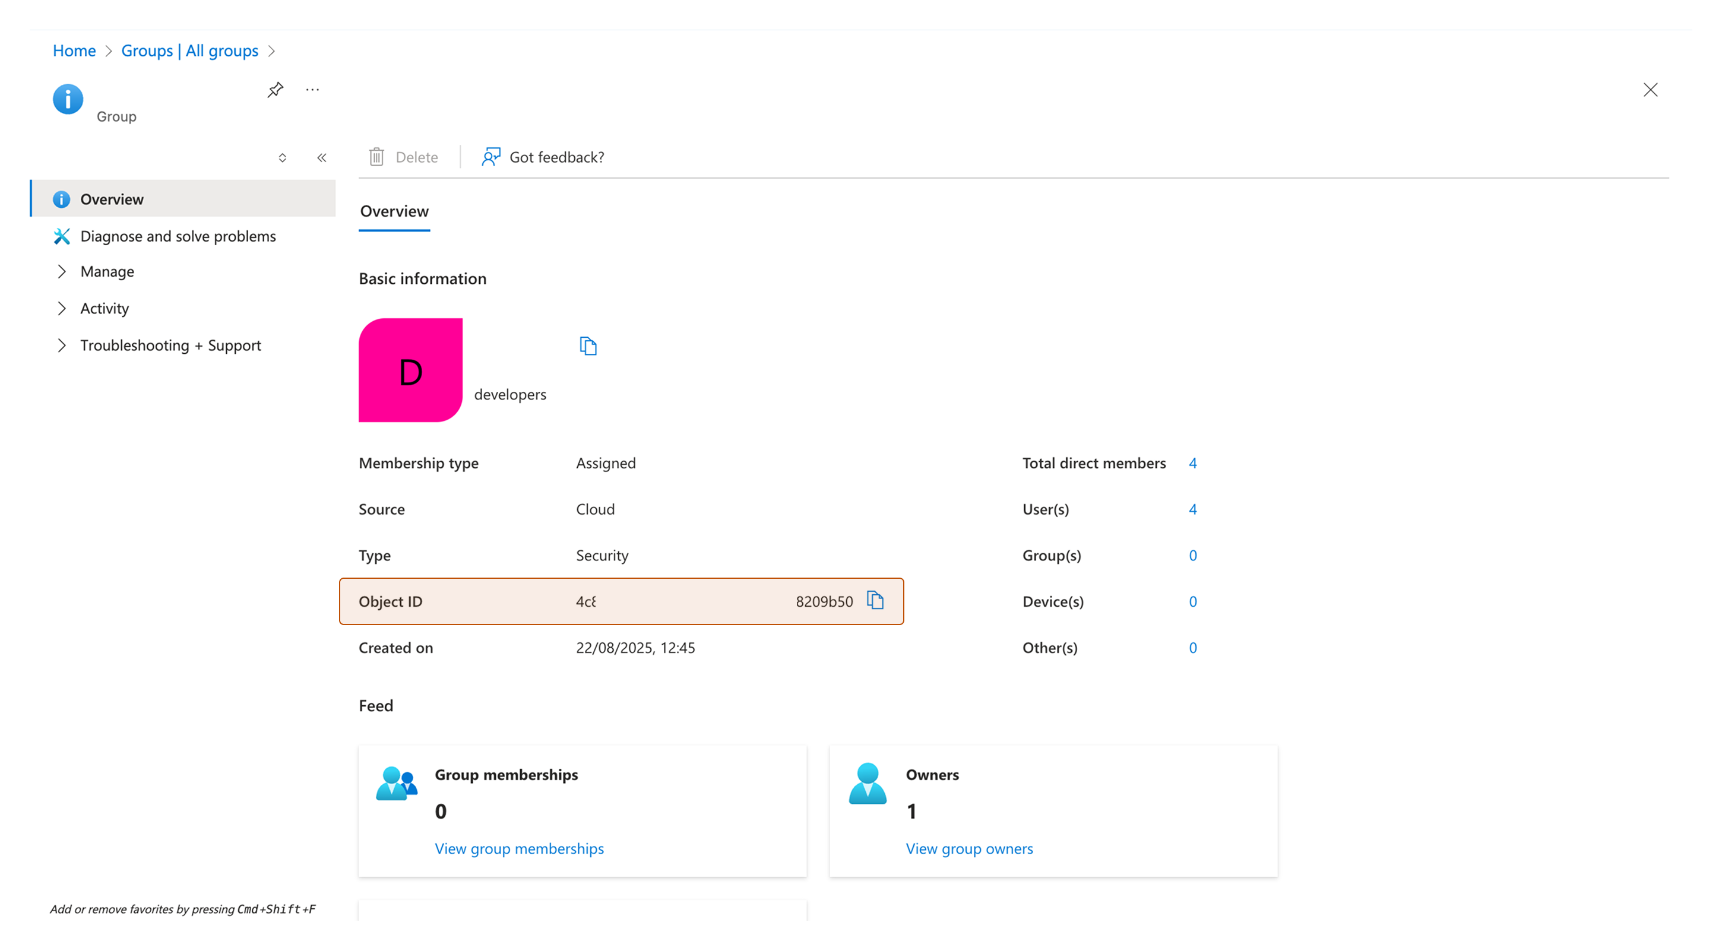
Task: Click the Owners person icon
Action: [867, 783]
